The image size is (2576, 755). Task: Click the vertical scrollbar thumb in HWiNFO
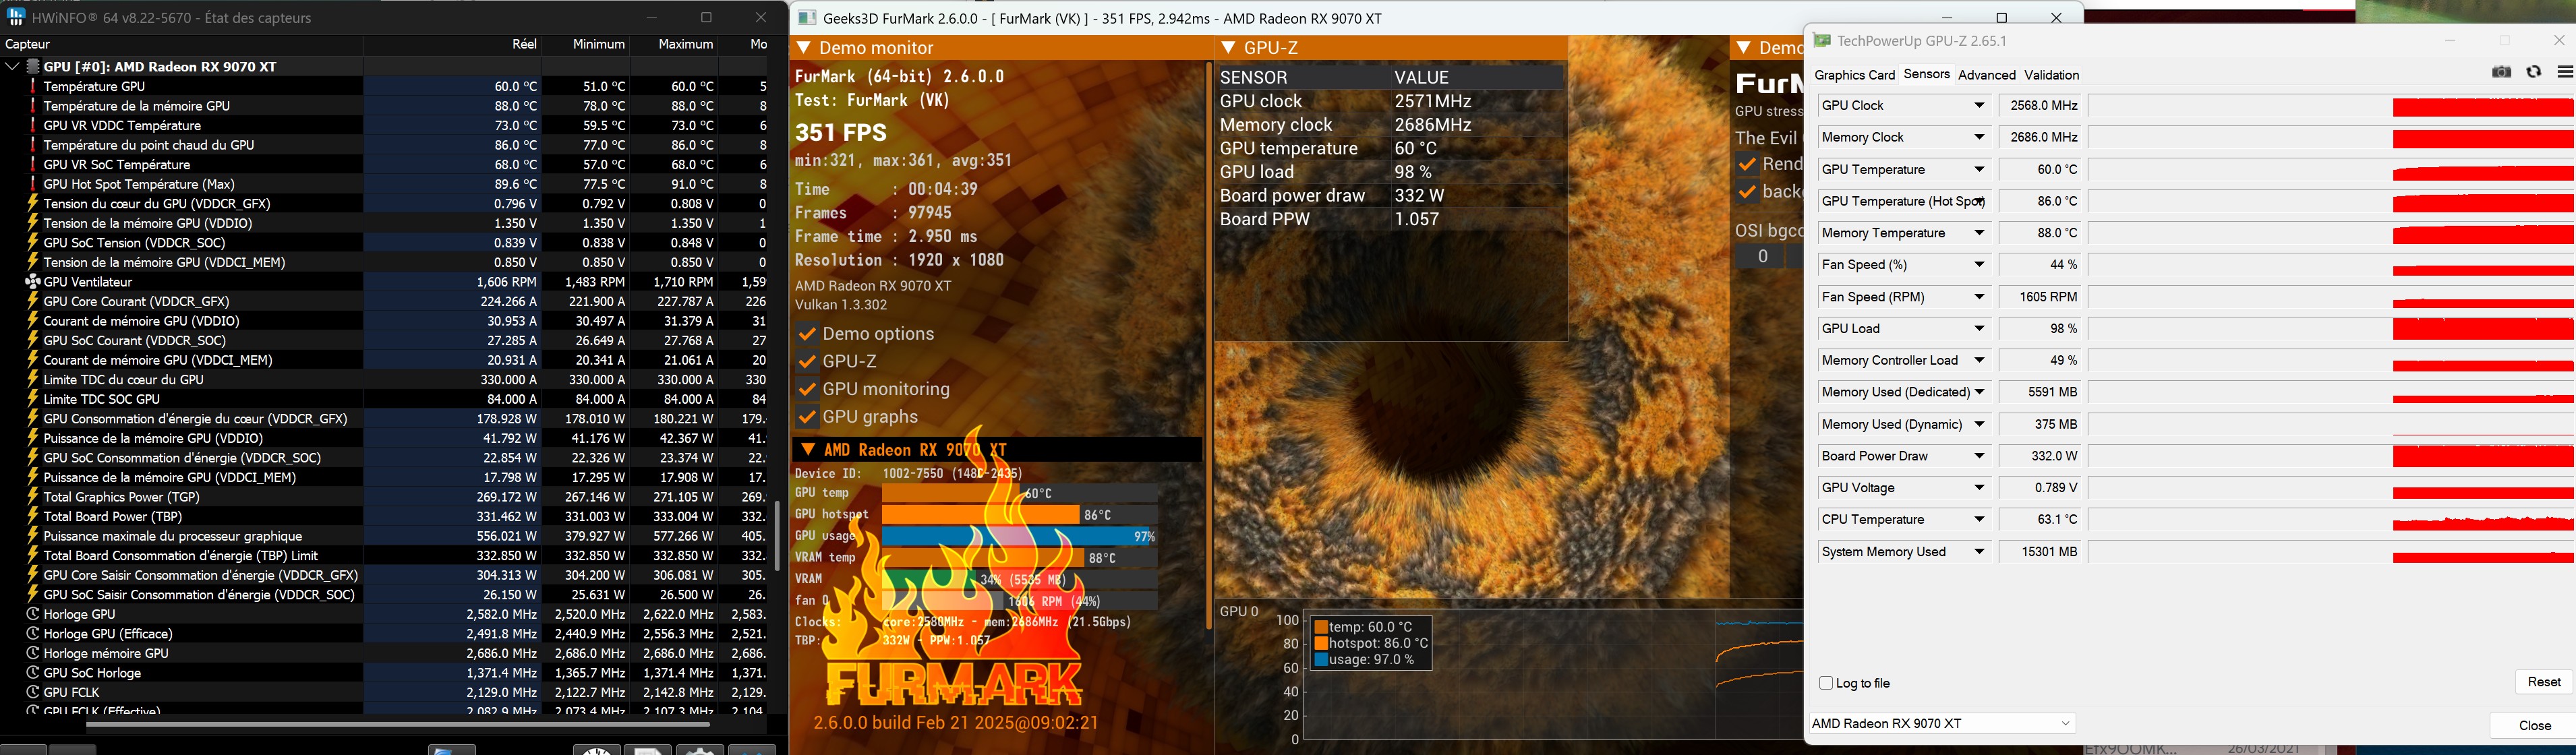pos(777,536)
